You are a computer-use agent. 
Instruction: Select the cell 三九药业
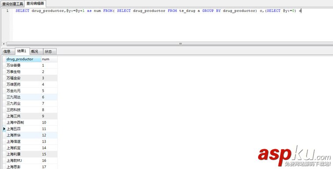24,103
